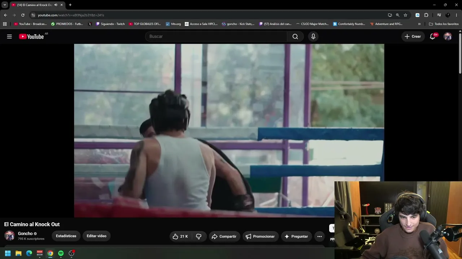Open the Chrome extensions puzzle icon
Image resolution: width=462 pixels, height=259 pixels.
pyautogui.click(x=426, y=15)
